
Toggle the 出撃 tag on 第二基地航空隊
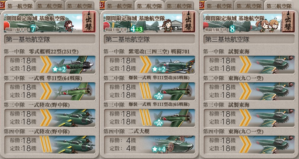pyautogui.click(x=188, y=22)
